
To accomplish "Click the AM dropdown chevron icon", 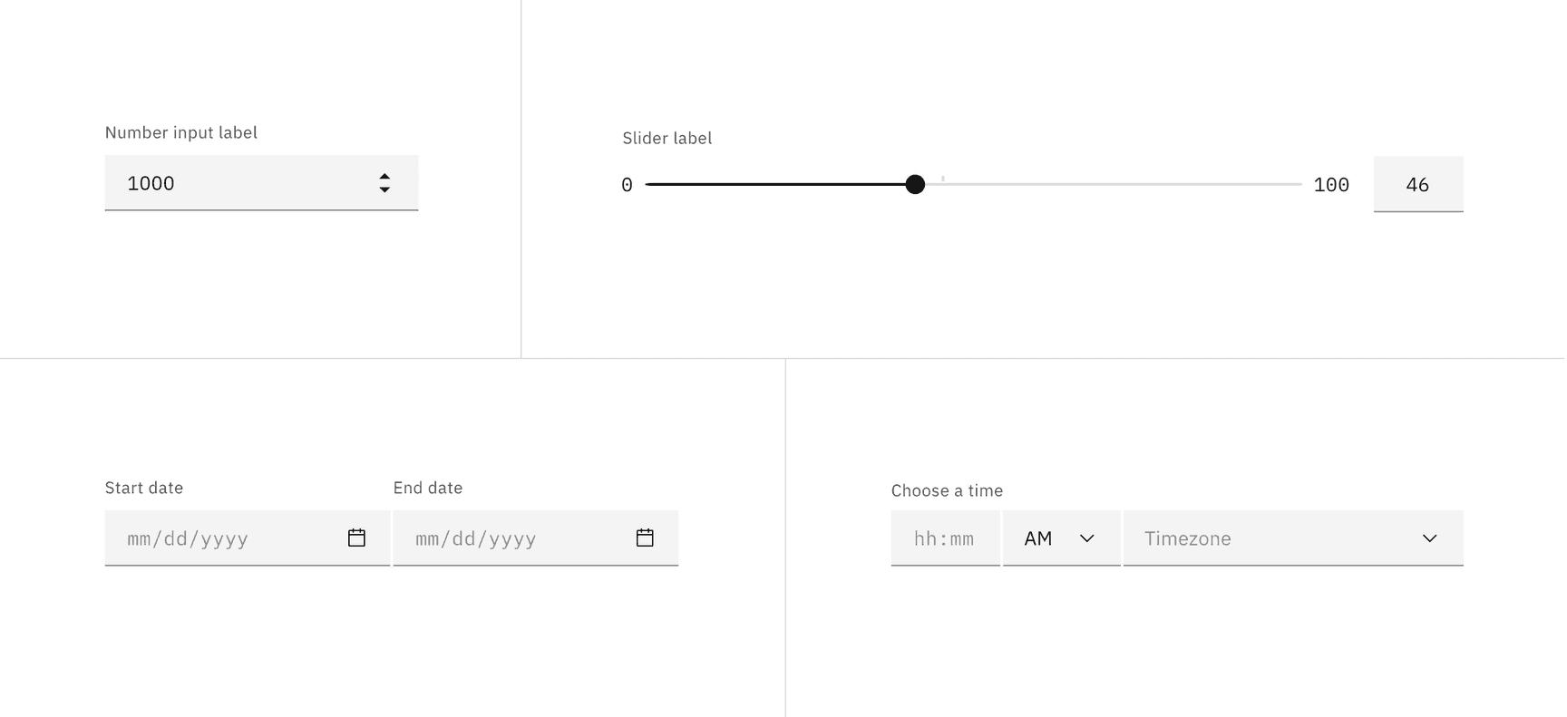I will [x=1086, y=538].
